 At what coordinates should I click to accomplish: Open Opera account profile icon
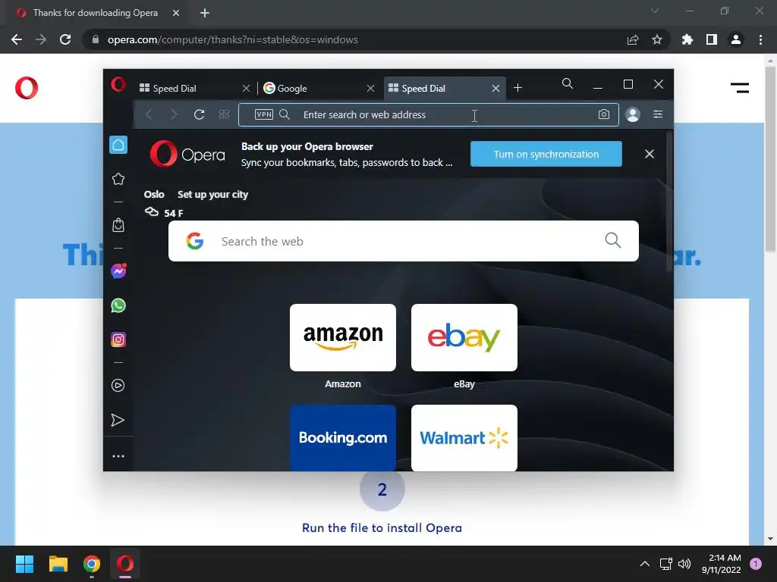[633, 114]
